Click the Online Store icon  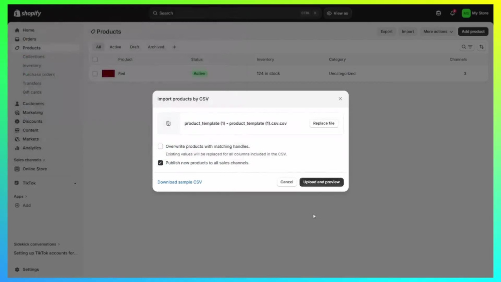pyautogui.click(x=17, y=169)
